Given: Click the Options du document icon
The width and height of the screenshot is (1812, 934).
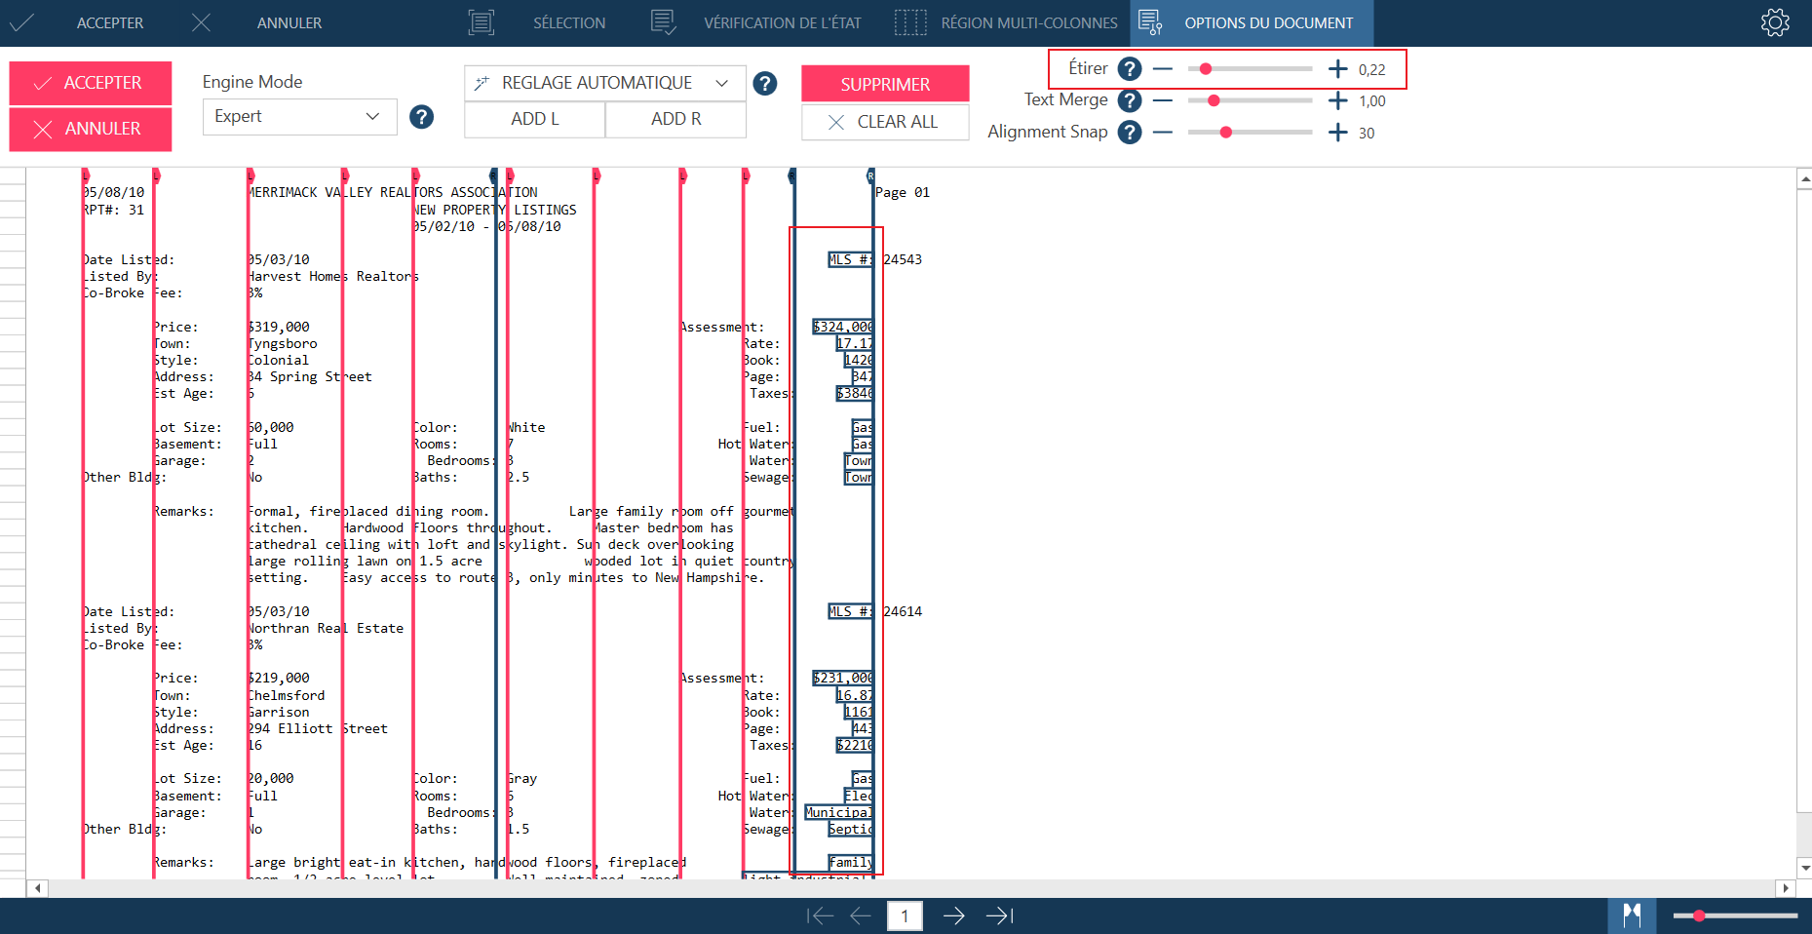Looking at the screenshot, I should 1150,22.
